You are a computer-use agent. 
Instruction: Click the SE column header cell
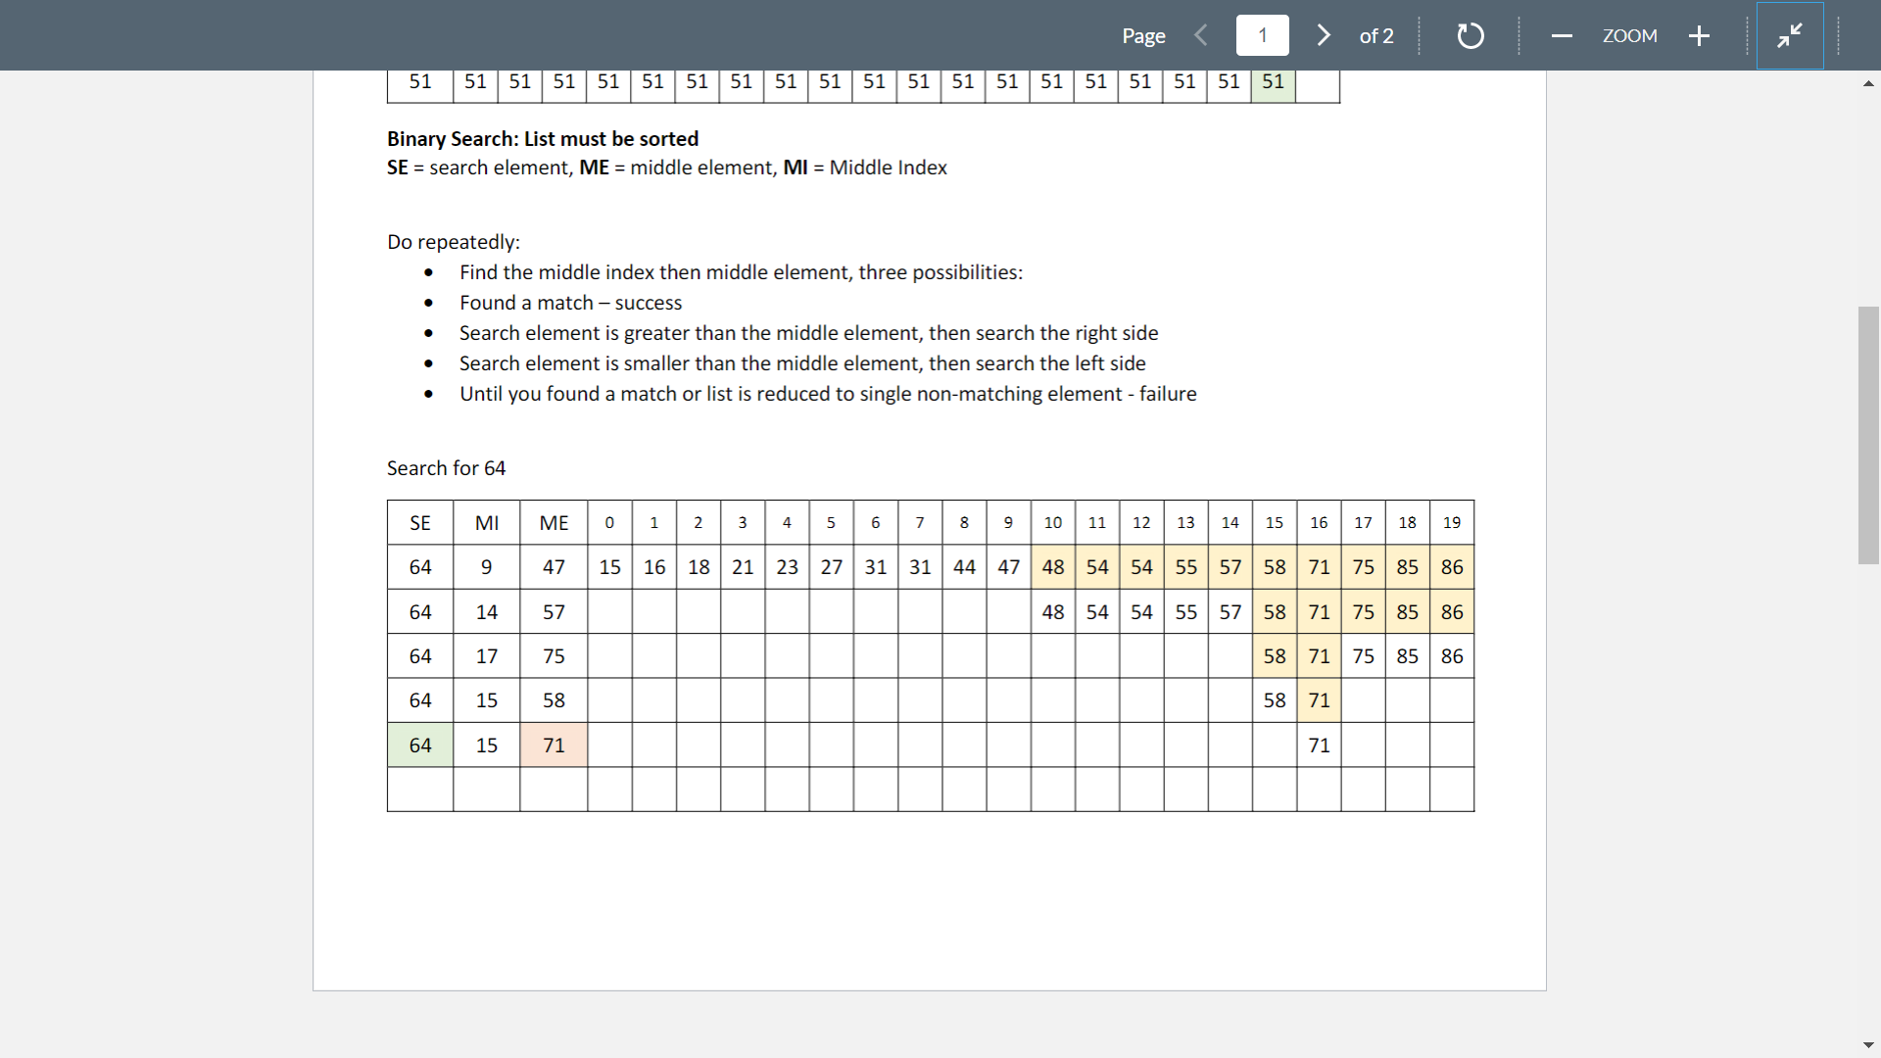(420, 523)
